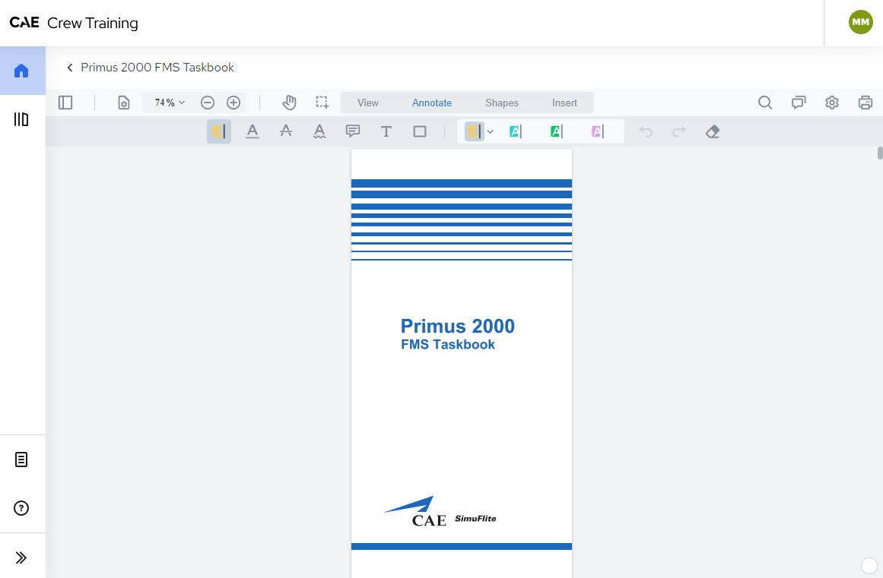Zoom out with the minus button
Screen dimensions: 883x578
pyautogui.click(x=208, y=103)
